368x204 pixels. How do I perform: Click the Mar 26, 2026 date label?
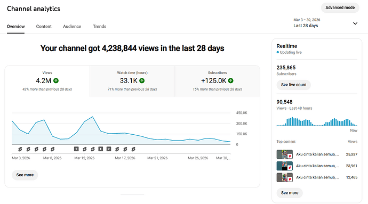click(x=198, y=158)
